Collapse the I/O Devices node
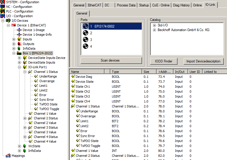 pyautogui.click(x=3, y=21)
